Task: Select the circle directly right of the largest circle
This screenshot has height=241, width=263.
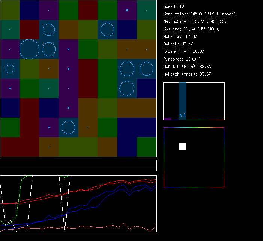Action: 49,49
